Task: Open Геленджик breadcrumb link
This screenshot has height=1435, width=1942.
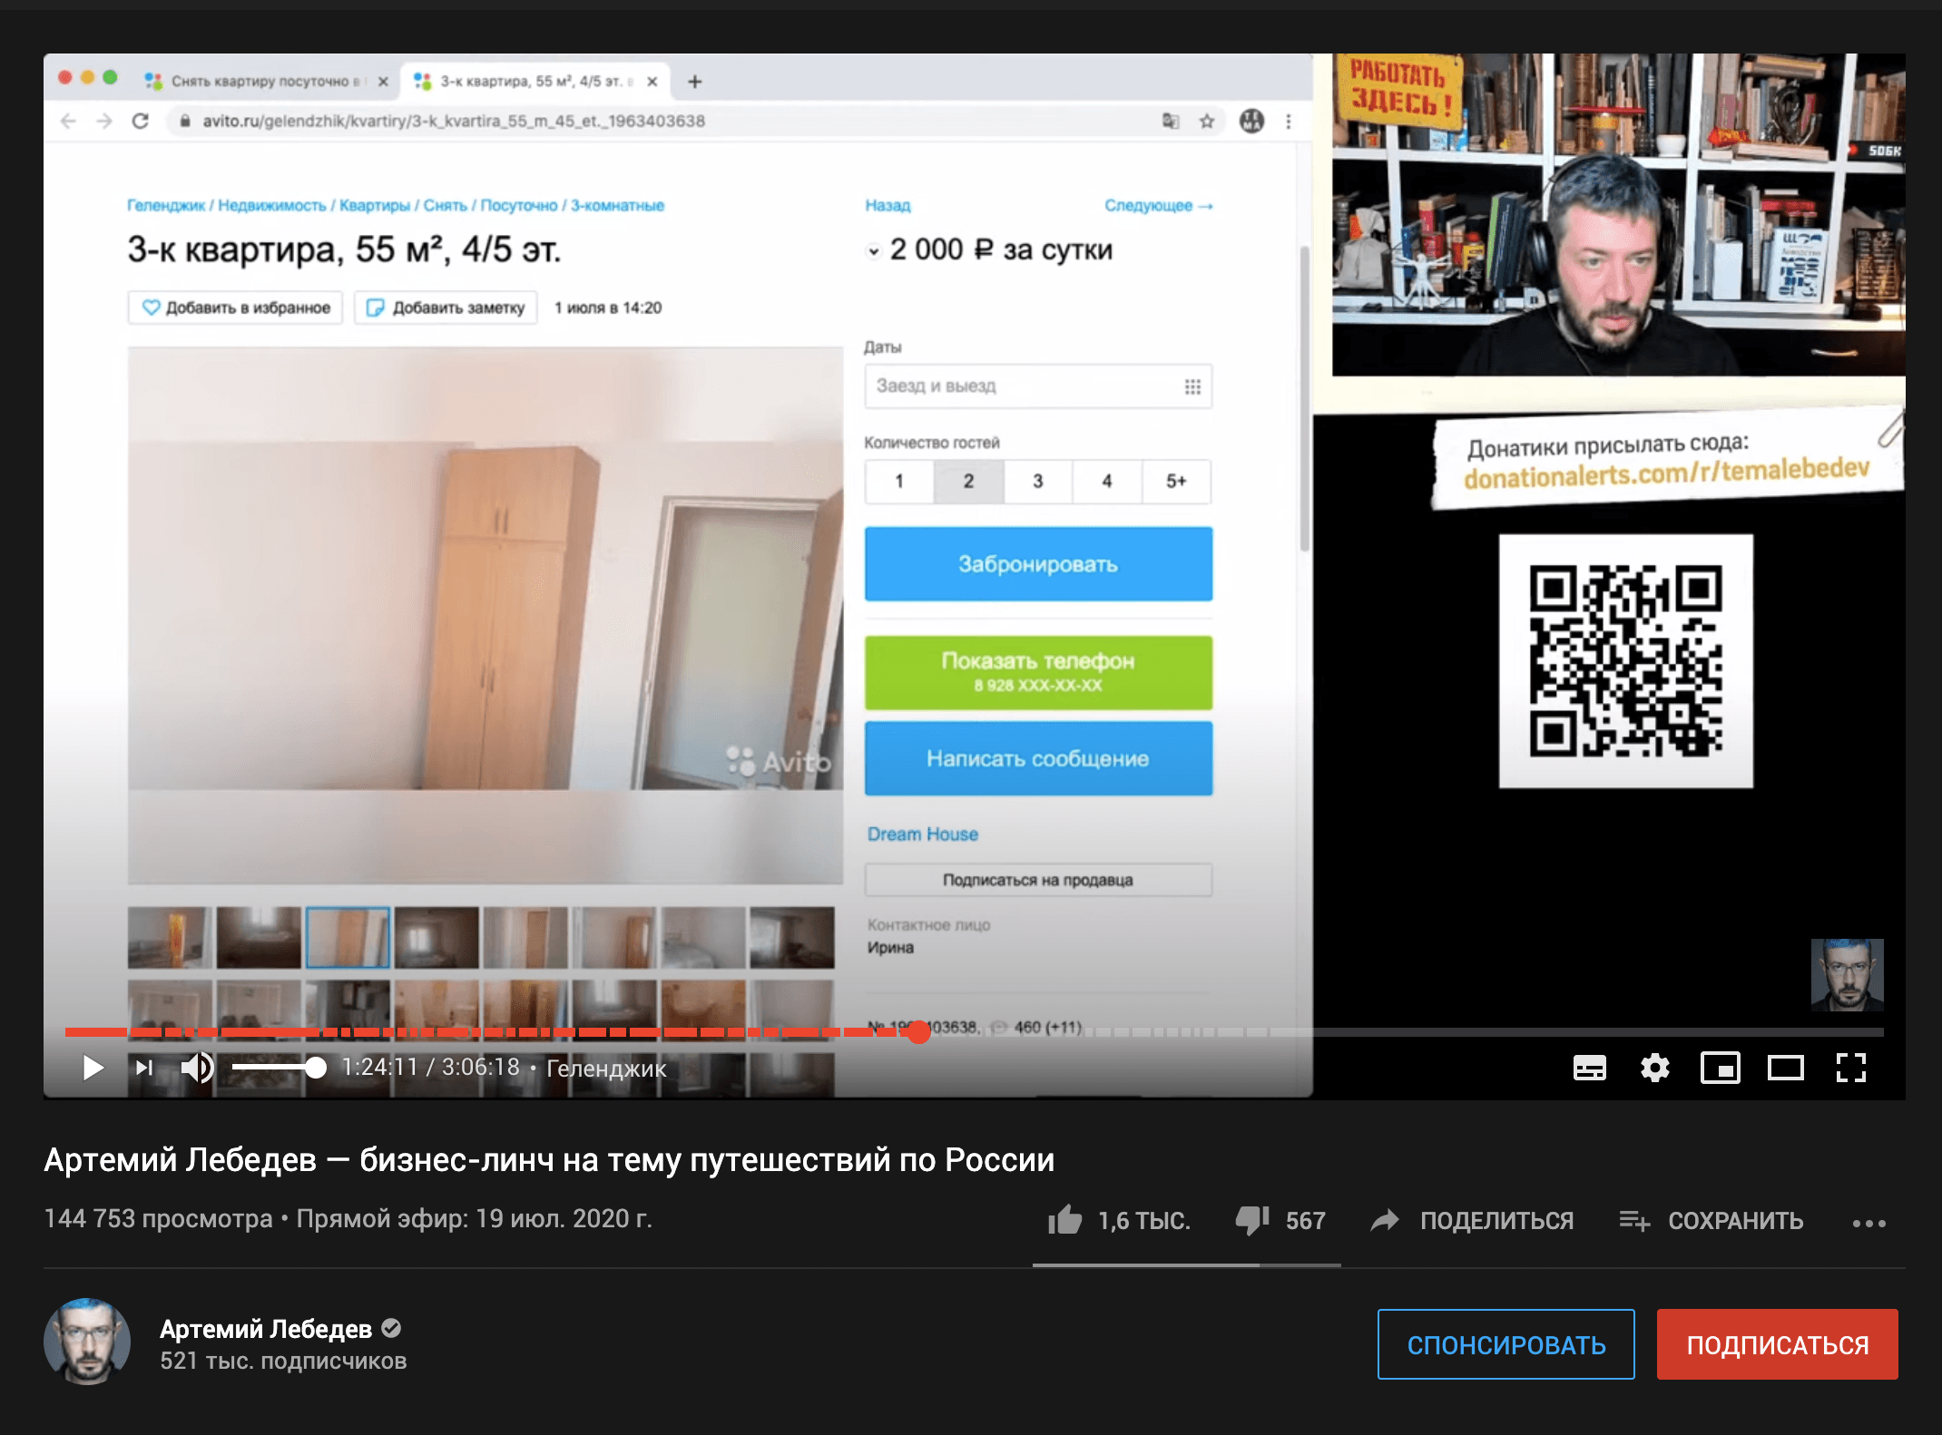Action: (x=166, y=206)
